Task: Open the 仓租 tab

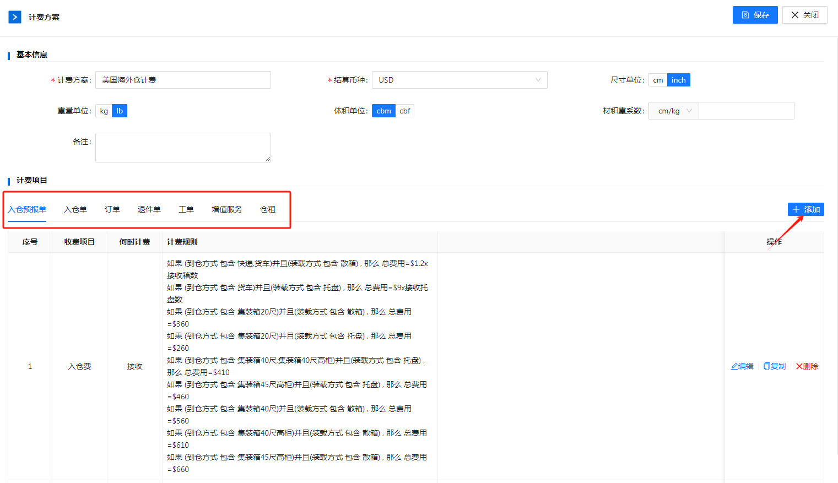Action: pos(268,209)
